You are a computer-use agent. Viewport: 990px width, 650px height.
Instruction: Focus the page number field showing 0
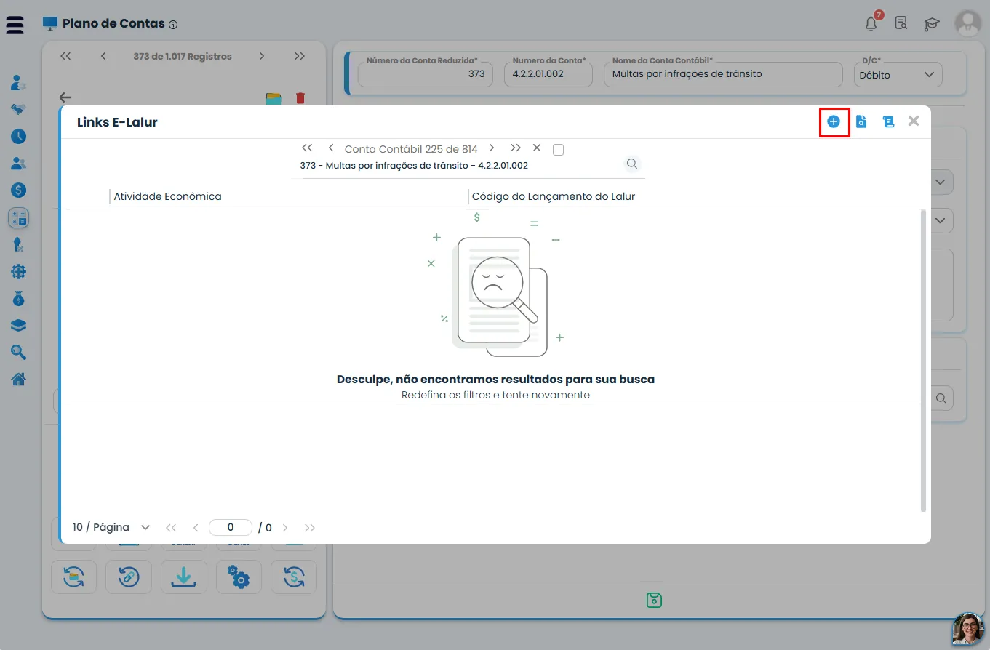click(x=231, y=527)
